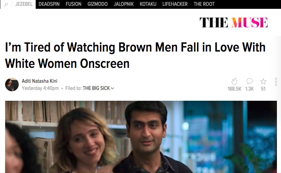Open Kotaku site link
Viewport: 281px width, 173px height.
tap(148, 4)
